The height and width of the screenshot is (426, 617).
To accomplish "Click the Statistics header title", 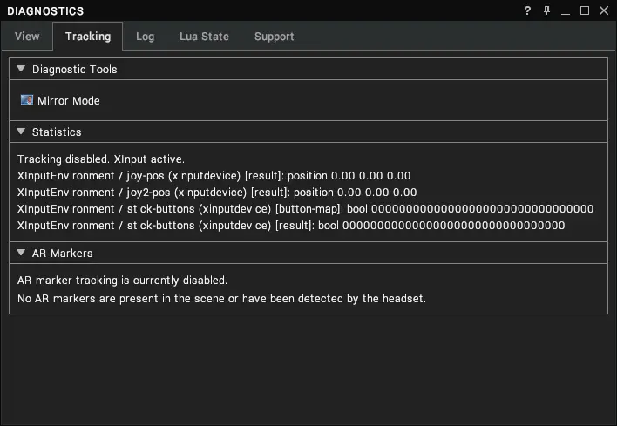I will click(x=57, y=132).
